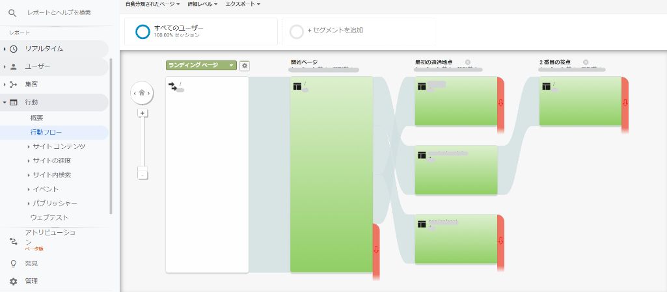Open ウェブテスト report
This screenshot has height=292, width=667.
[49, 218]
